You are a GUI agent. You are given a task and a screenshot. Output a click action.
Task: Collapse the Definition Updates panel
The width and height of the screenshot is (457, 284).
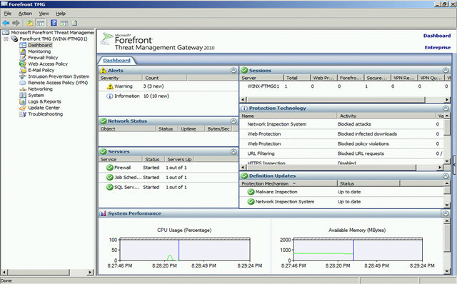(446, 176)
